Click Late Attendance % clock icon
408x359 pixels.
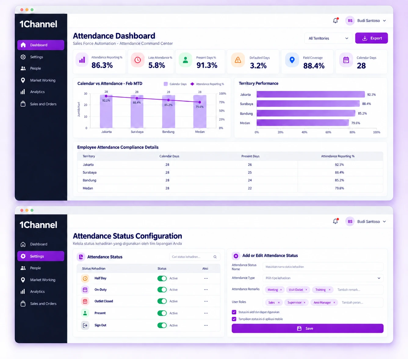138,60
